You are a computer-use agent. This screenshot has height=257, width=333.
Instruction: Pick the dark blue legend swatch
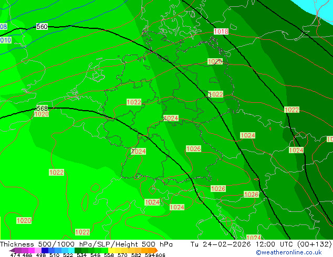point(45,250)
